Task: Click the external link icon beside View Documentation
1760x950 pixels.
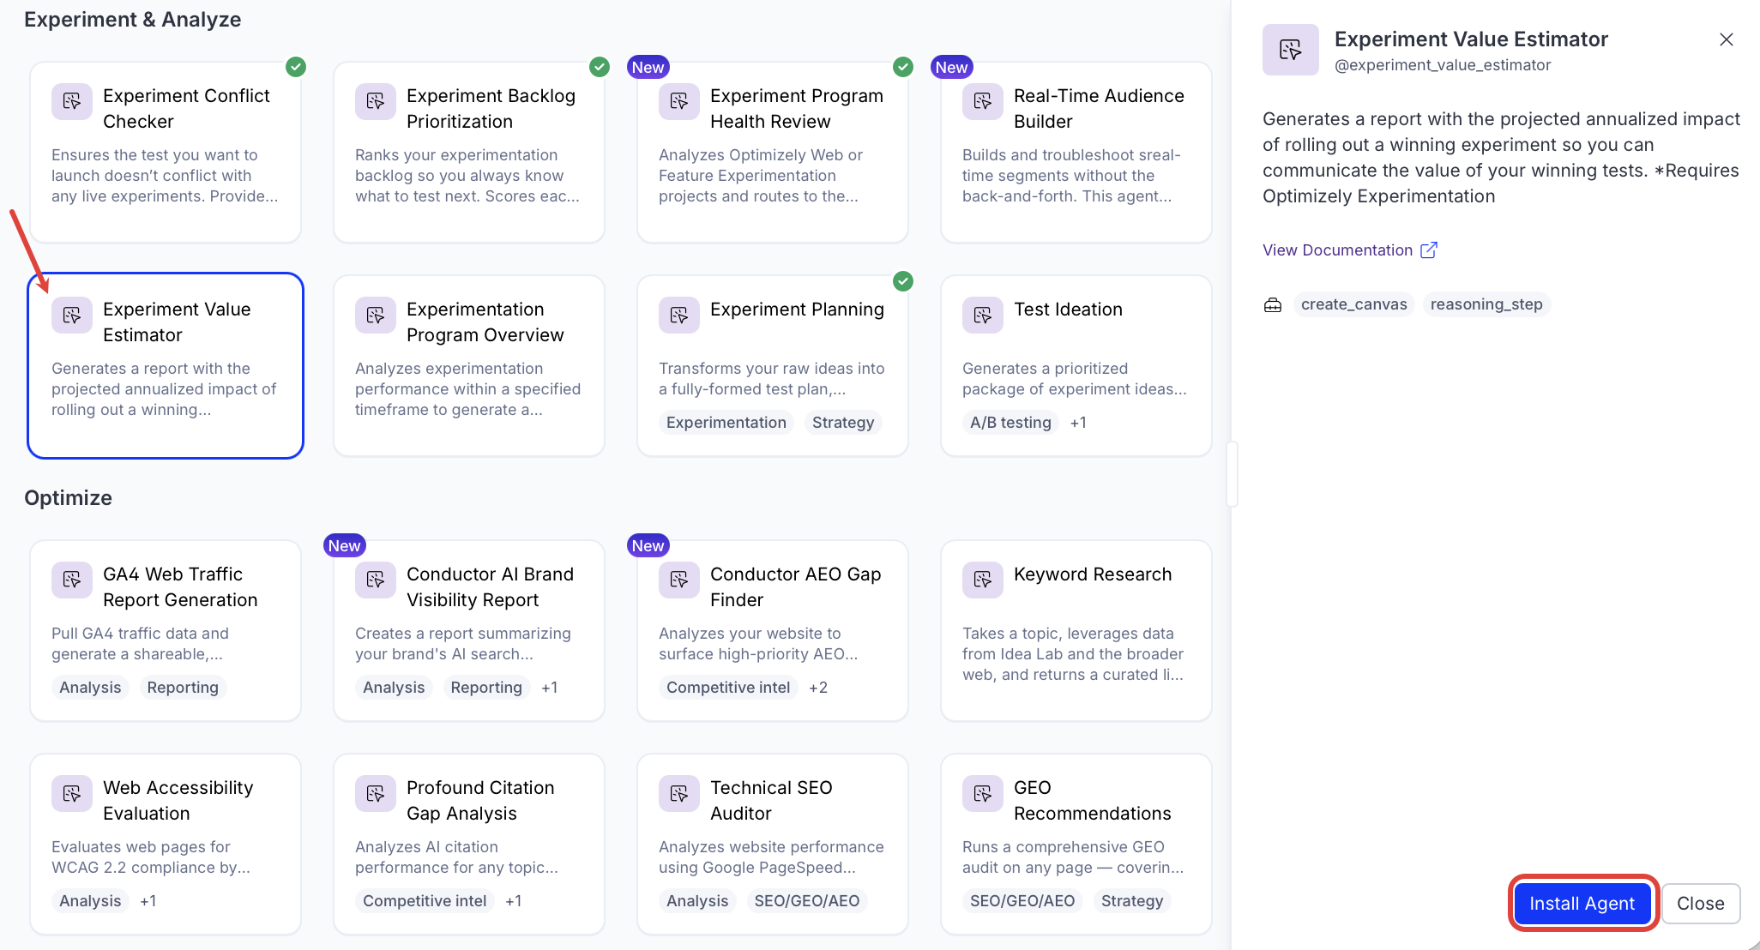Action: coord(1429,250)
